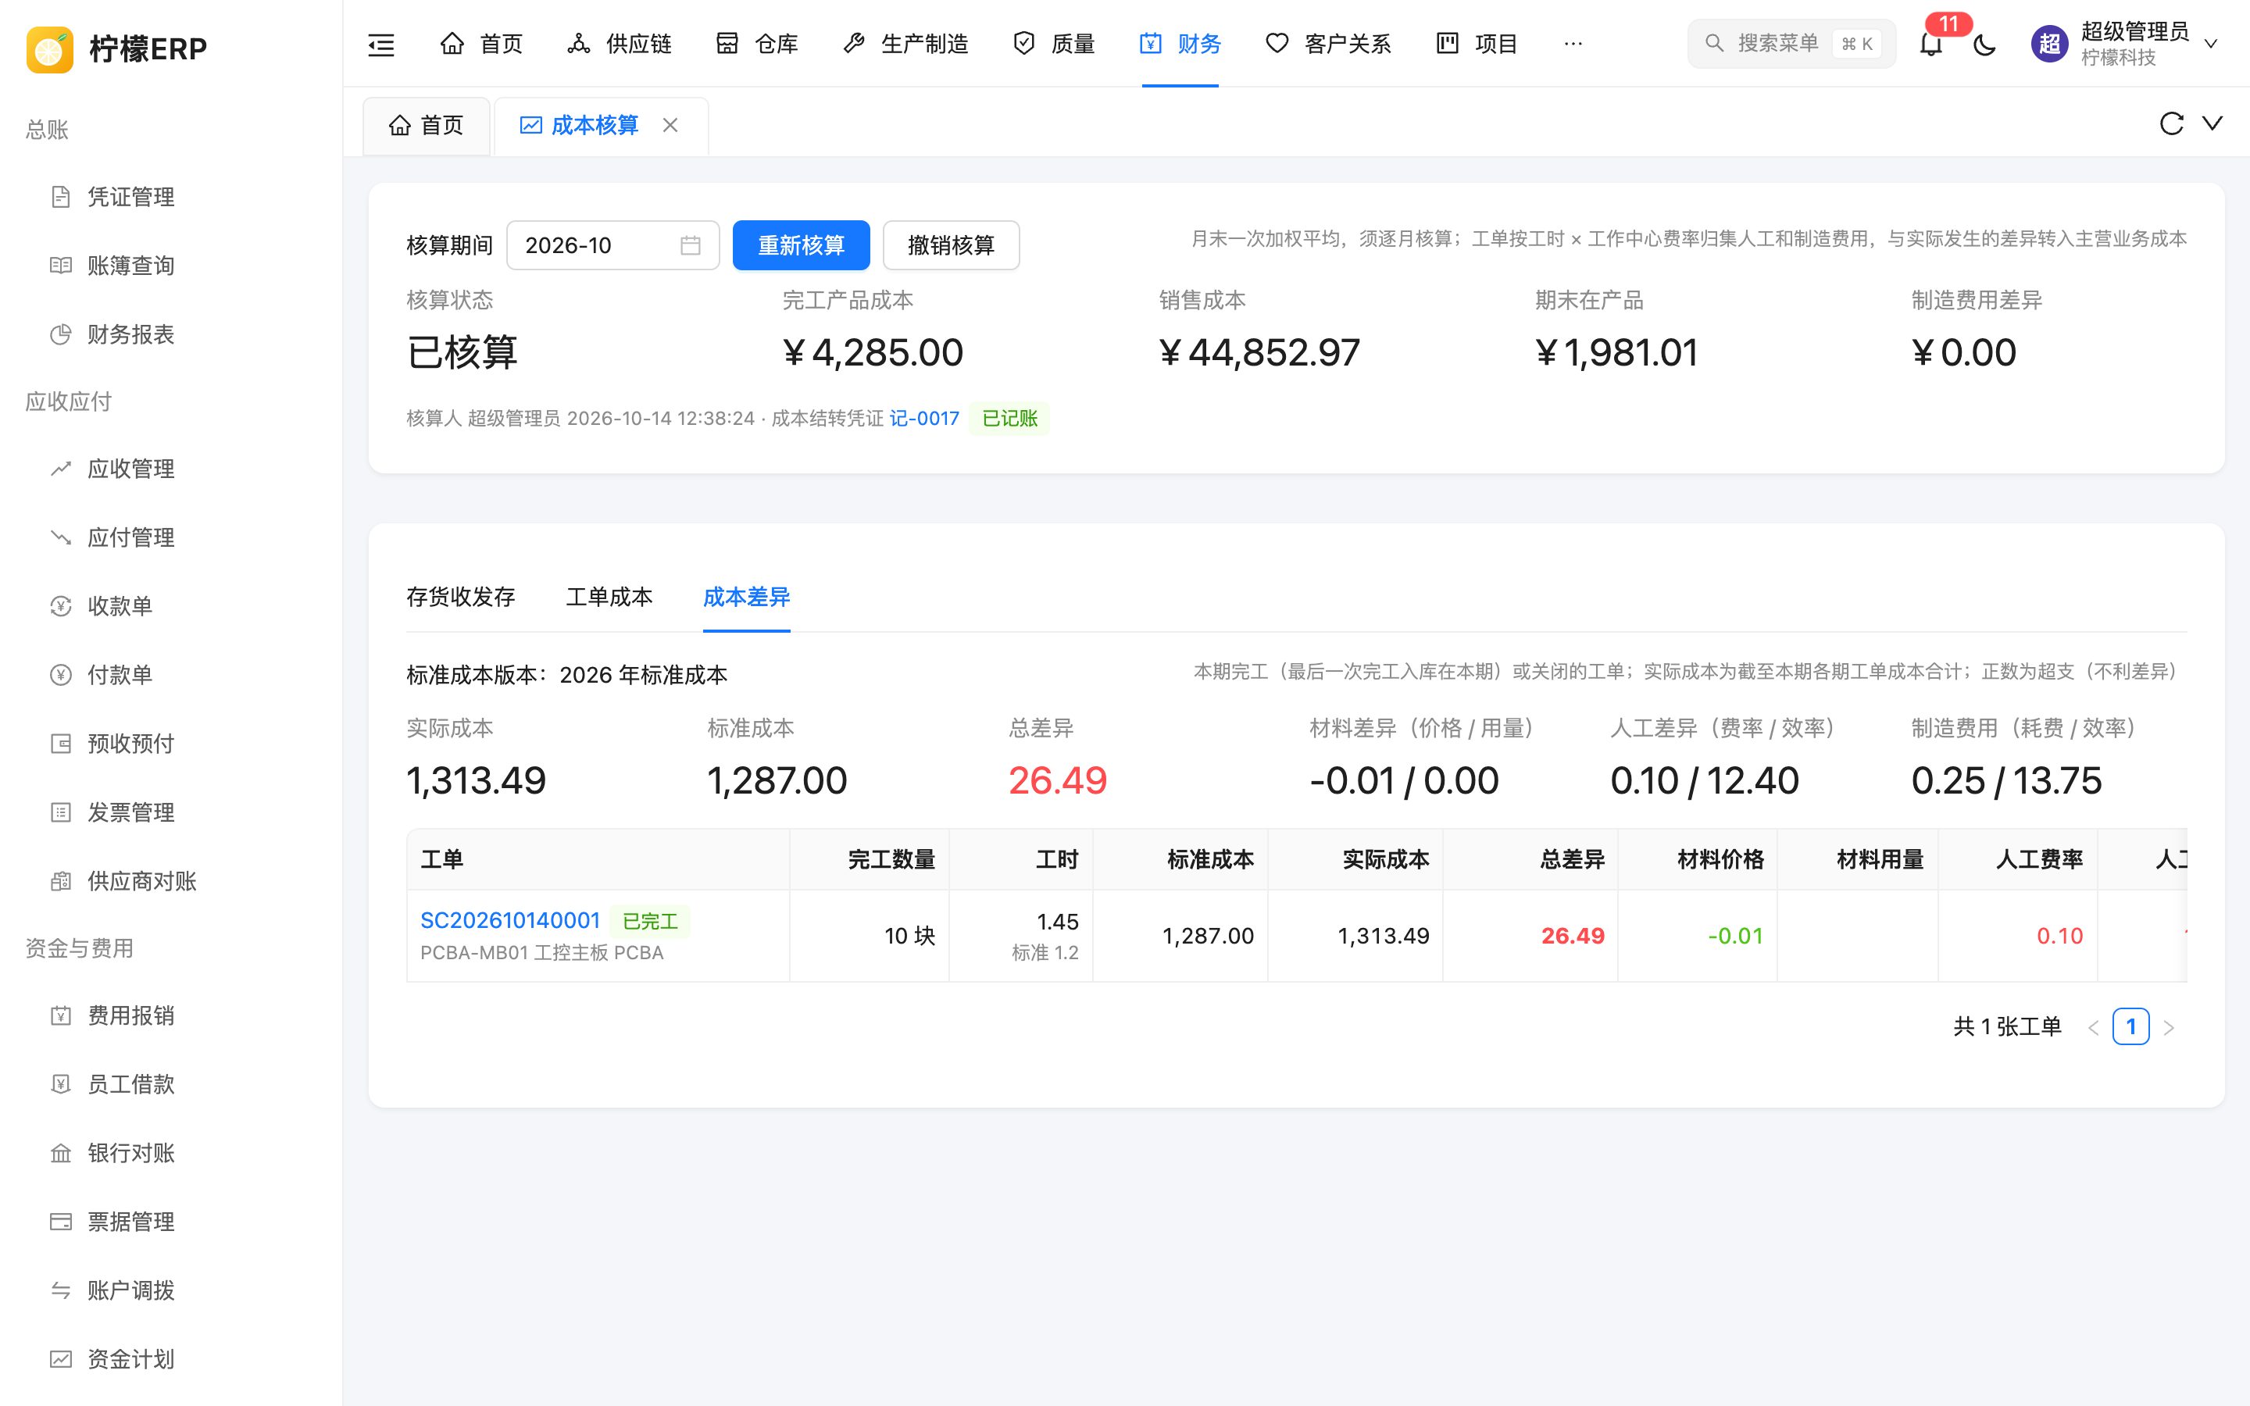Switch to the 工单成本 tab
The width and height of the screenshot is (2250, 1406).
coord(609,597)
